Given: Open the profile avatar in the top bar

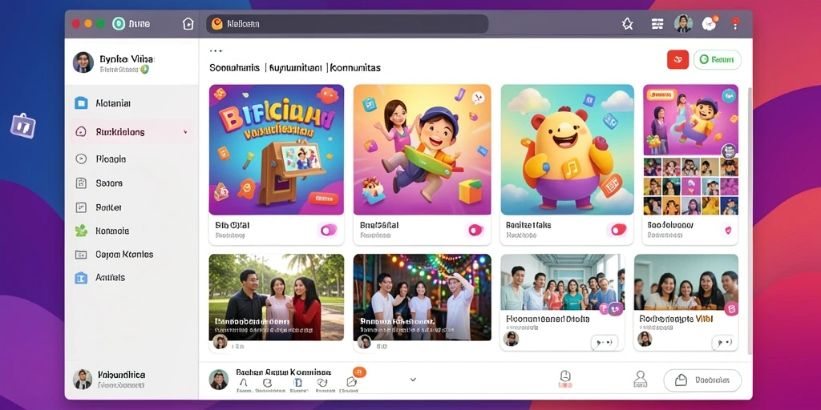Looking at the screenshot, I should point(683,23).
